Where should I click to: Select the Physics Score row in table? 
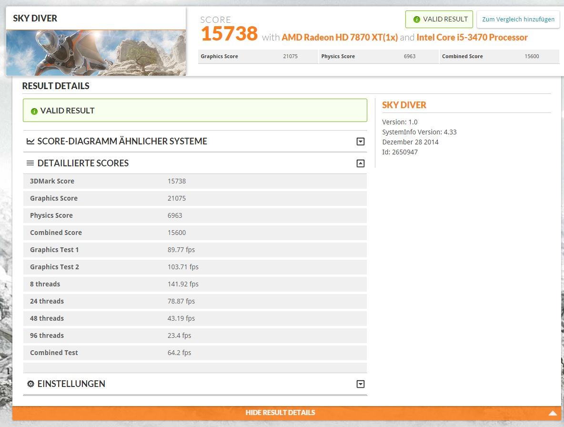coord(195,215)
